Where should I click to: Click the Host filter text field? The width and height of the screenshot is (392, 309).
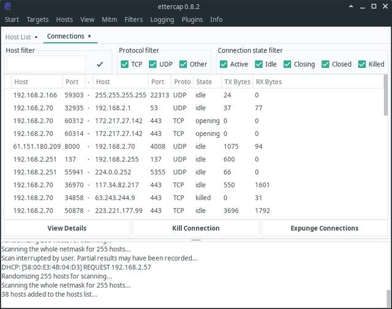click(46, 64)
